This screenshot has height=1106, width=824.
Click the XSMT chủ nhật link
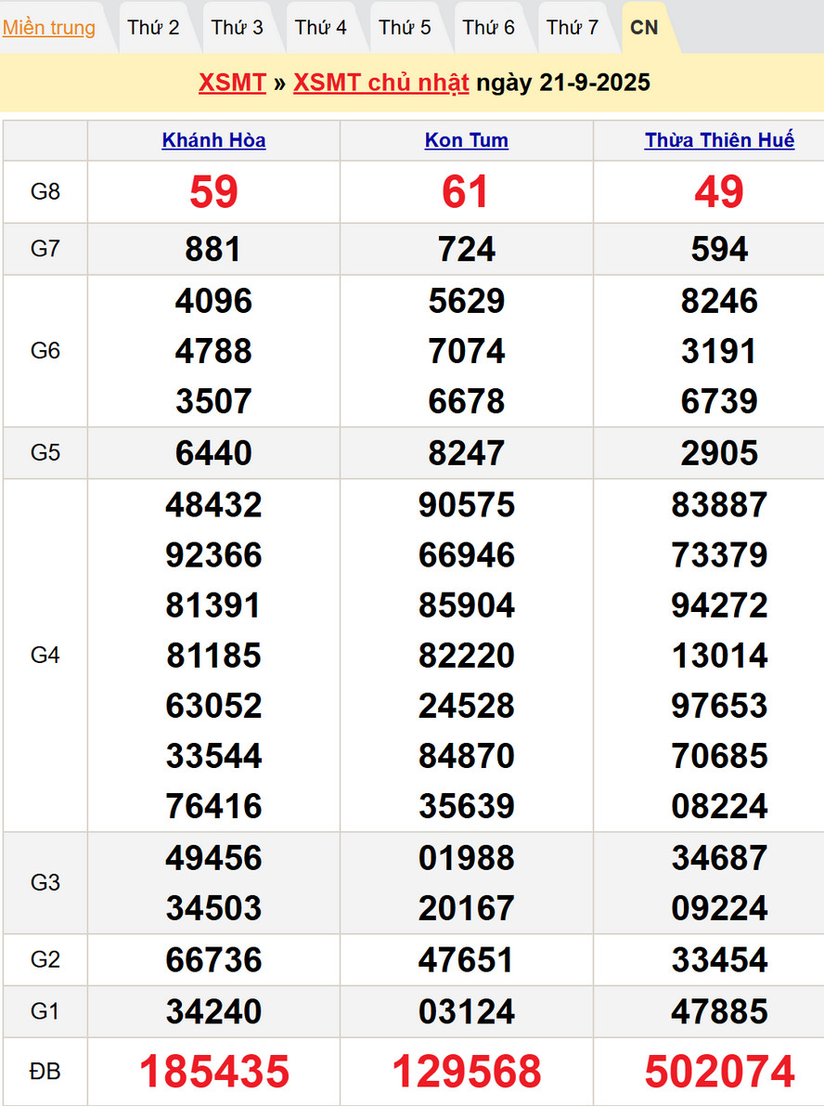click(x=380, y=83)
